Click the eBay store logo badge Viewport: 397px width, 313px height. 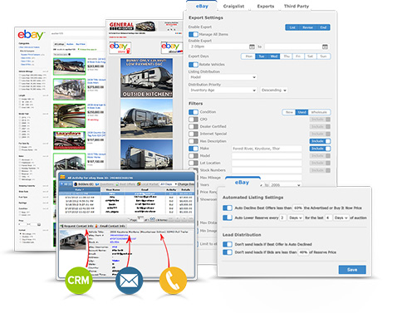[120, 47]
